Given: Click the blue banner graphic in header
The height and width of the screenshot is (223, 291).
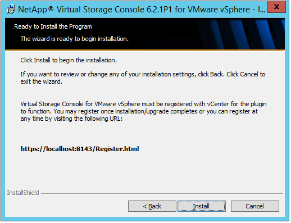Looking at the screenshot, I should click(240, 34).
